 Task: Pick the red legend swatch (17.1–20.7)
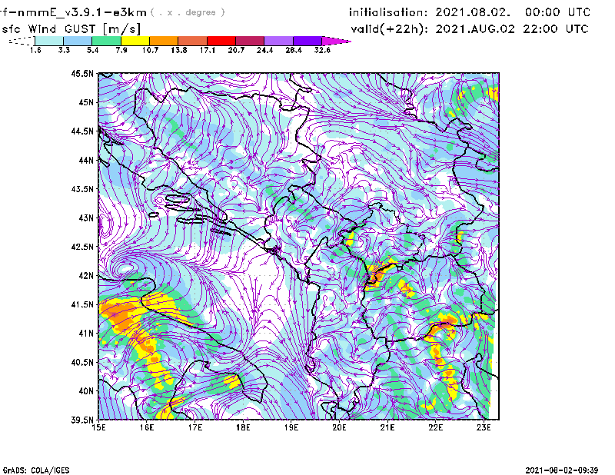click(221, 41)
